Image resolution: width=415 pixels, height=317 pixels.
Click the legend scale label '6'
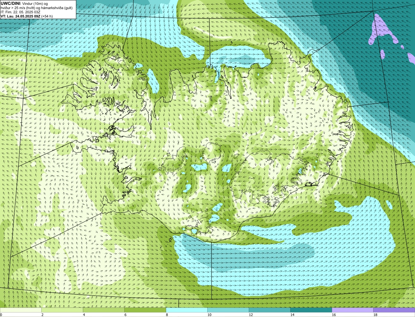pos(125,315)
